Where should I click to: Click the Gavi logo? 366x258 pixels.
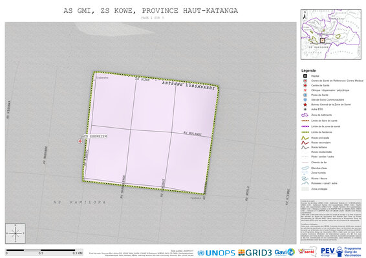285,252
